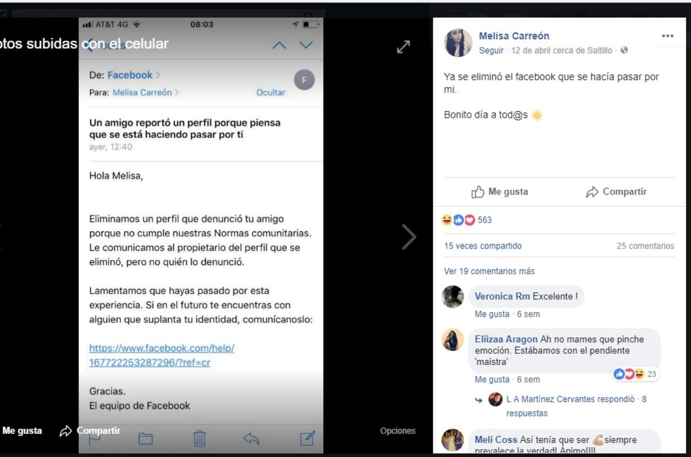Expand L A Martínez Cervantes replies
Image resolution: width=691 pixels, height=457 pixels.
click(576, 406)
